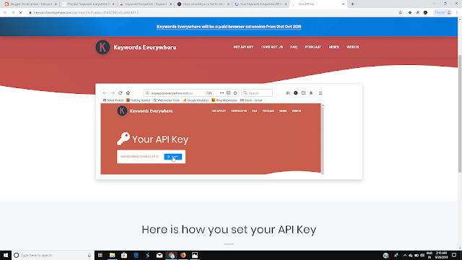Open the blue lightning app in the taskbar
462x260 pixels.
tap(147, 255)
